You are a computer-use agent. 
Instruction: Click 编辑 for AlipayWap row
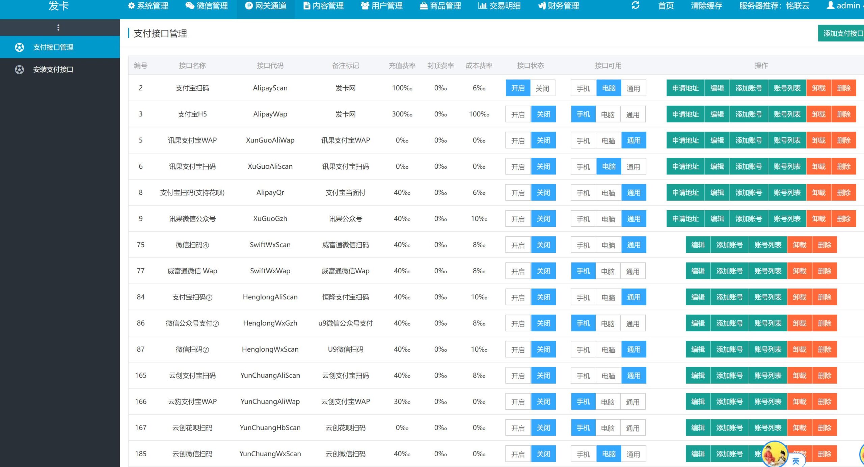717,114
